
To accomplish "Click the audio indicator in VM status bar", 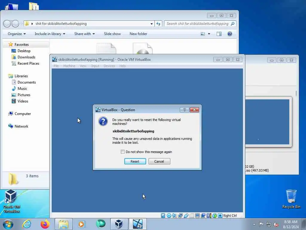I will pos(175,216).
